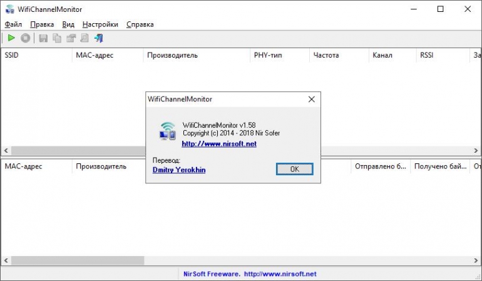Screen dimensions: 482x281
Task: Start capture with green play icon
Action: click(x=11, y=38)
